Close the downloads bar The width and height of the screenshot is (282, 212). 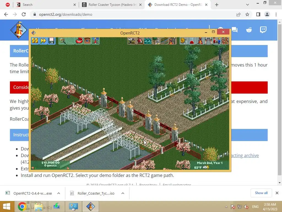277,193
